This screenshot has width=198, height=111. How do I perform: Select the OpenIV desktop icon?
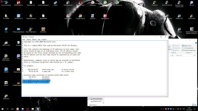6,83
